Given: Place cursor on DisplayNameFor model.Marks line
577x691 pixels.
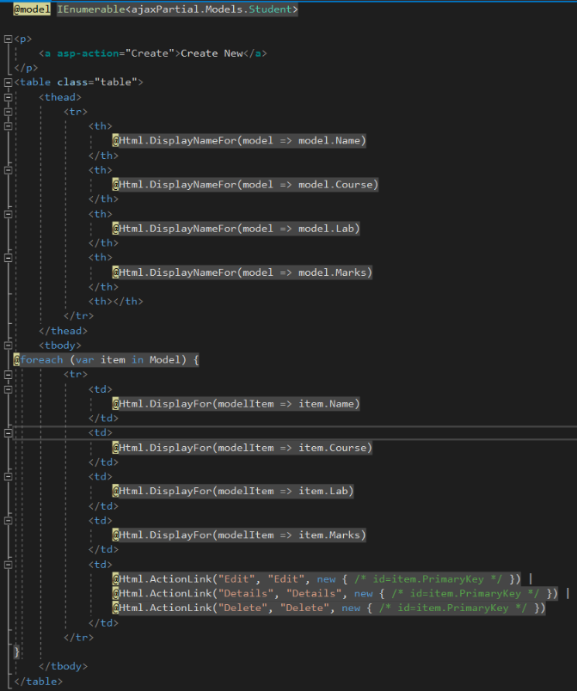Looking at the screenshot, I should pyautogui.click(x=242, y=272).
